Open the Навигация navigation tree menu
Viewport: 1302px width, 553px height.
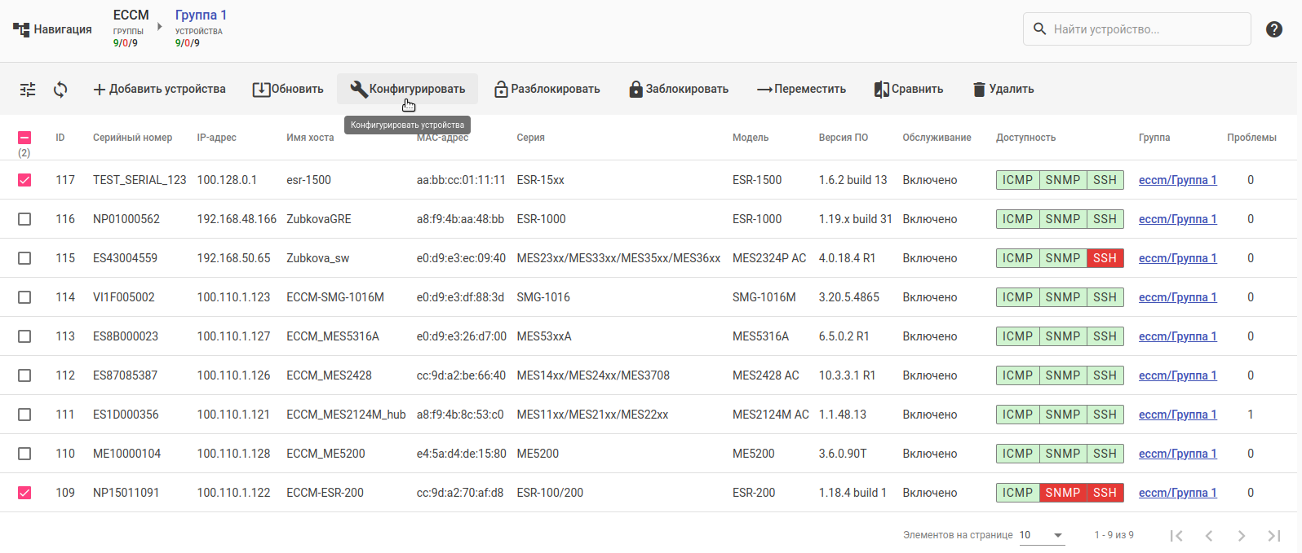click(52, 29)
